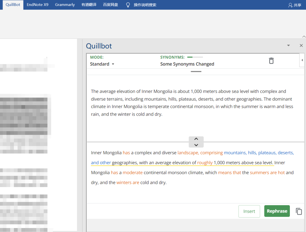Click the lightbulb Tell Me icon
Viewport: 306px width, 232px height.
tap(128, 5)
